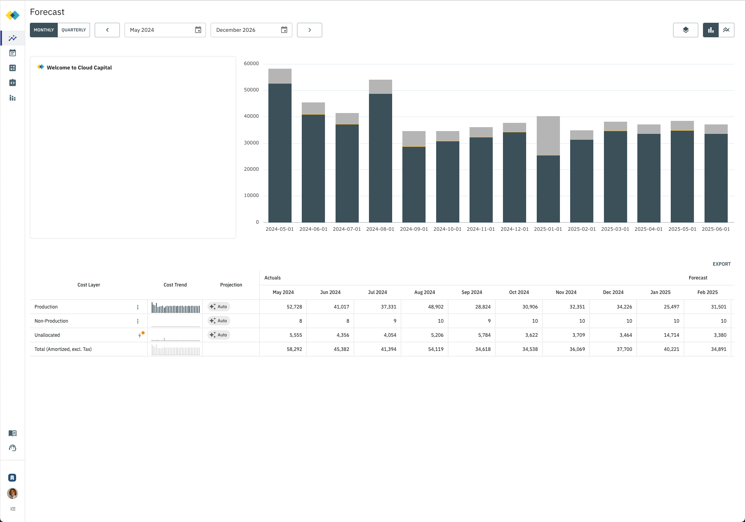Open the code clipboard icon in sidebar
This screenshot has height=522, width=745.
coord(13,83)
